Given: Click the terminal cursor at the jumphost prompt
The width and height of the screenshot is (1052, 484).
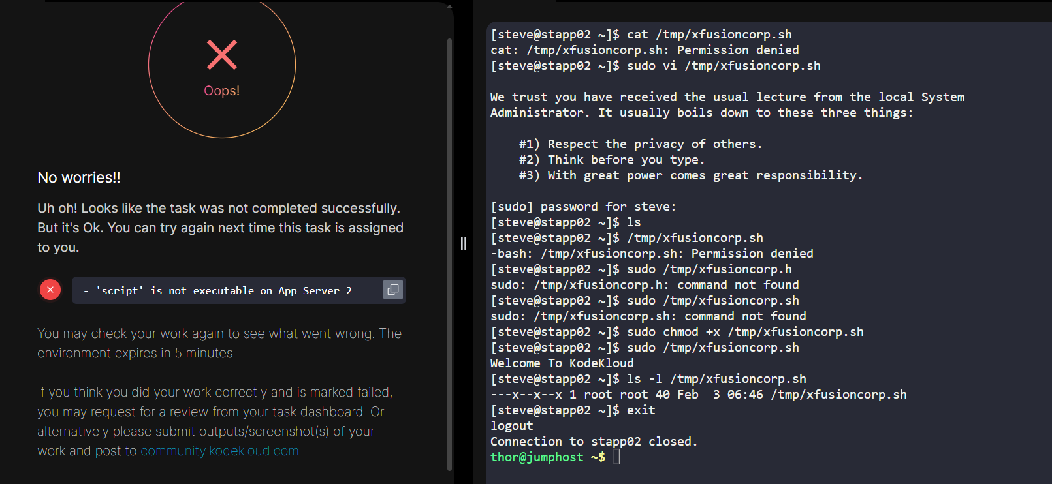Looking at the screenshot, I should [x=616, y=457].
